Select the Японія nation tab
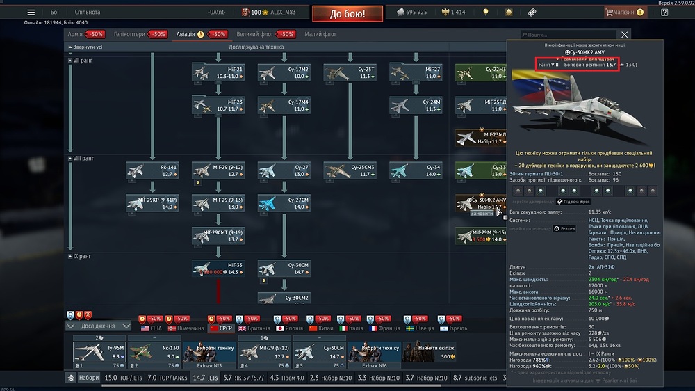695x391 pixels. pyautogui.click(x=289, y=328)
